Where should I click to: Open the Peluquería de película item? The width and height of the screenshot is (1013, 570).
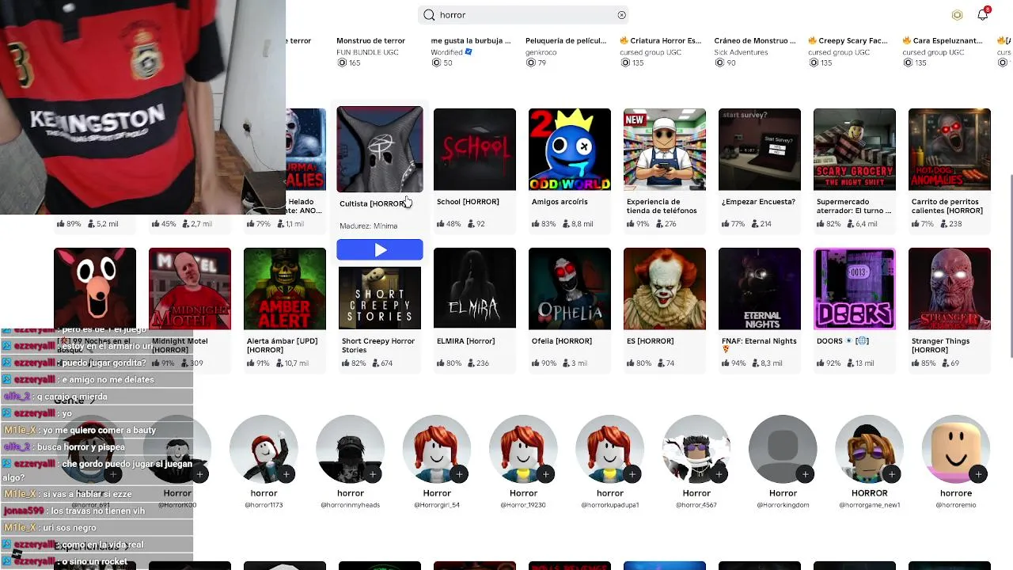[x=566, y=40]
